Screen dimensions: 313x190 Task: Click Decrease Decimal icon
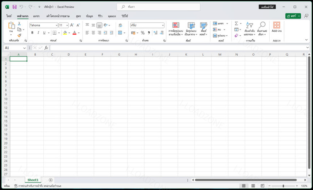(162, 33)
